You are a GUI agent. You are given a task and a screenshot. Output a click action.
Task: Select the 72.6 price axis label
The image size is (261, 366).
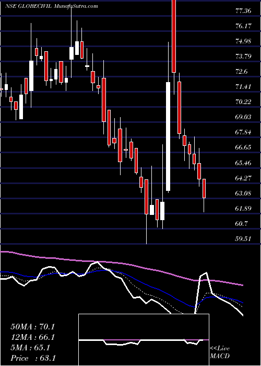tap(242, 72)
